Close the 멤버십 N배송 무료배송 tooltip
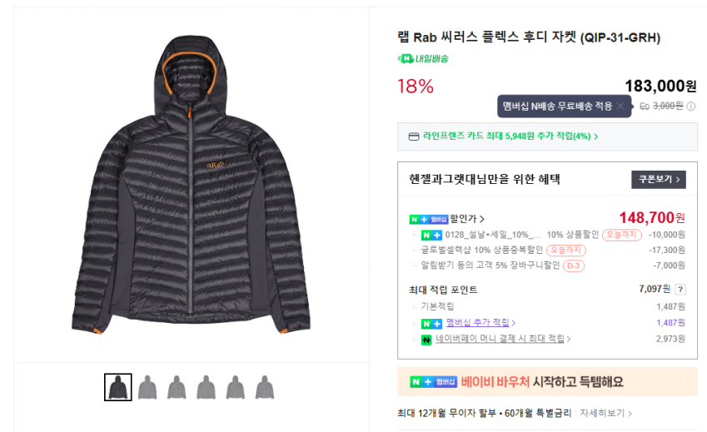This screenshot has width=707, height=432. 620,107
